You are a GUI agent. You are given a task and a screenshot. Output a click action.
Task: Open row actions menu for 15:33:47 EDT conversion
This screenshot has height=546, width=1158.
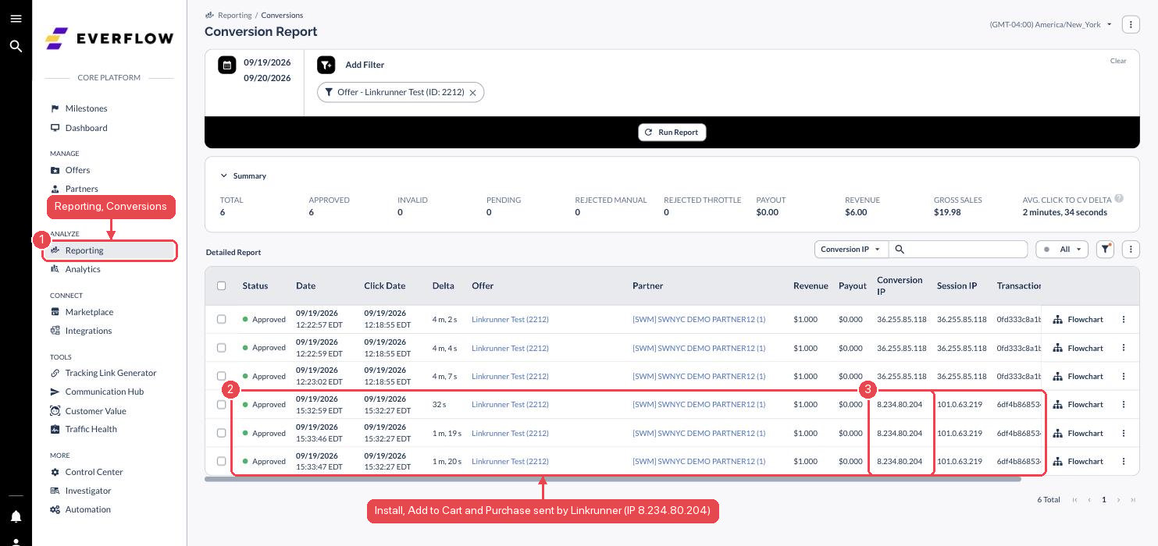(1124, 461)
